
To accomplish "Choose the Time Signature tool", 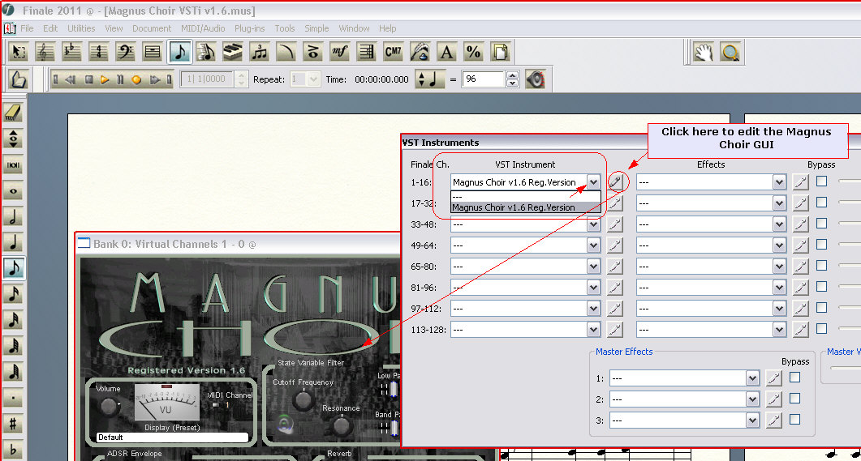I will click(99, 52).
